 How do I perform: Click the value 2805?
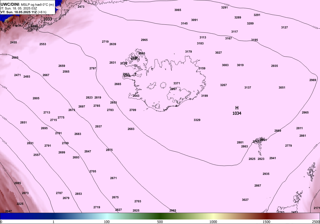pos(36,98)
